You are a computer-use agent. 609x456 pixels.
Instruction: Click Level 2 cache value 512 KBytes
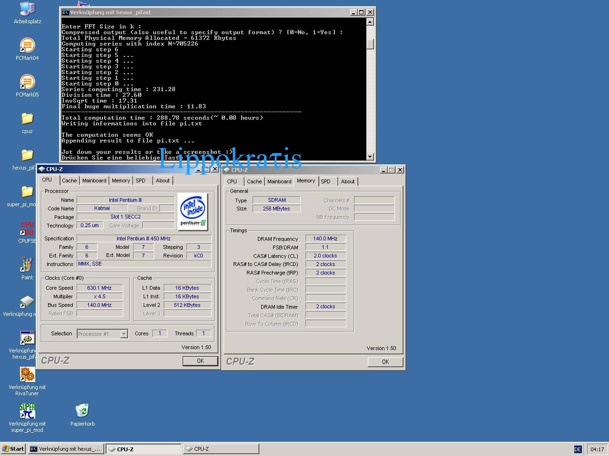pyautogui.click(x=187, y=305)
